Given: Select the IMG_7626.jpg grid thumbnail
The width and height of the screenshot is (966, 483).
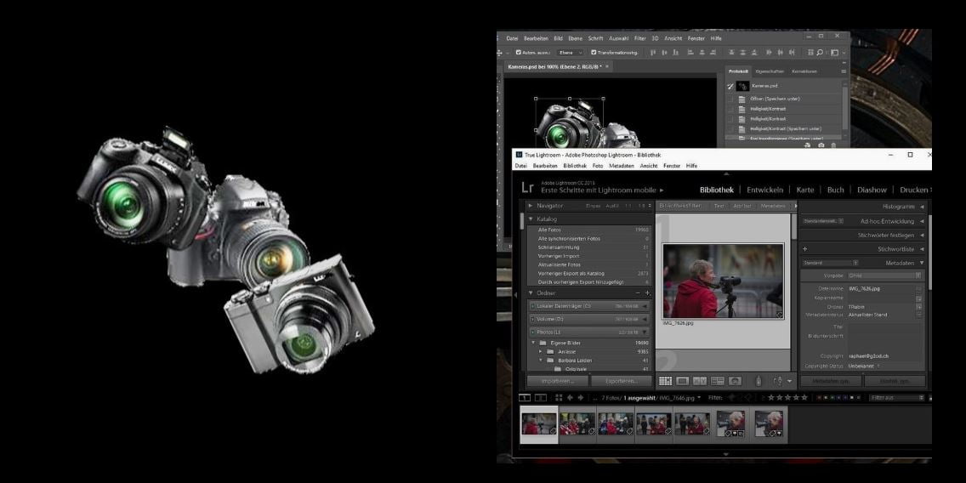Looking at the screenshot, I should tap(723, 281).
